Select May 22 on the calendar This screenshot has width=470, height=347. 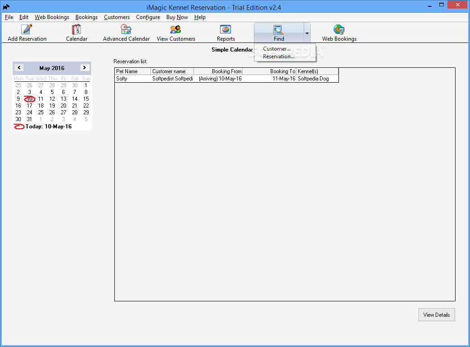(86, 106)
